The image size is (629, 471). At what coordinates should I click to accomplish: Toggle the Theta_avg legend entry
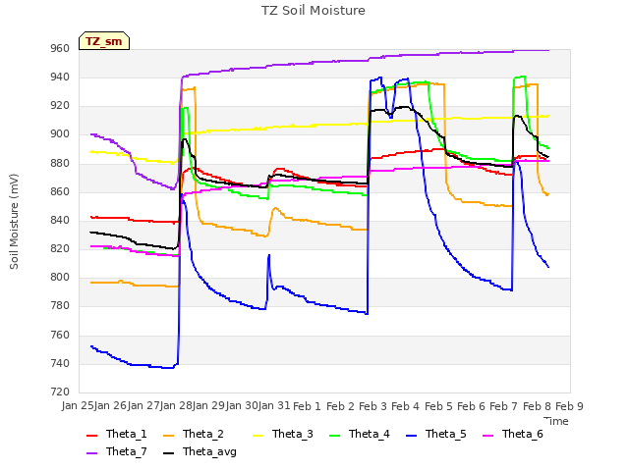coord(200,451)
